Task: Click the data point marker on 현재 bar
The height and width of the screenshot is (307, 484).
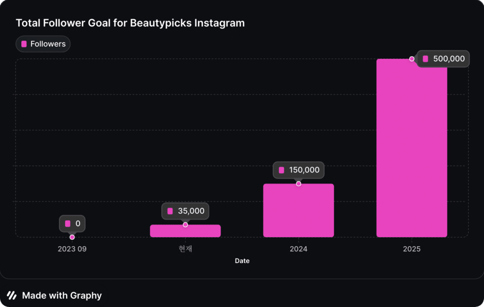Action: tap(185, 224)
